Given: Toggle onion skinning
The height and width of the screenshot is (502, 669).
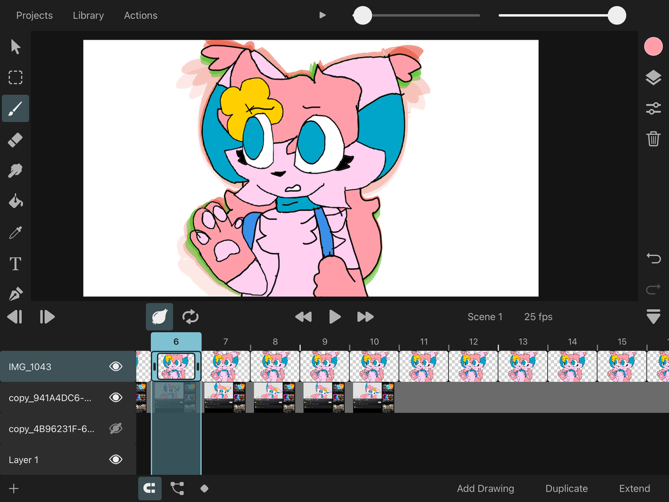Looking at the screenshot, I should tap(159, 316).
